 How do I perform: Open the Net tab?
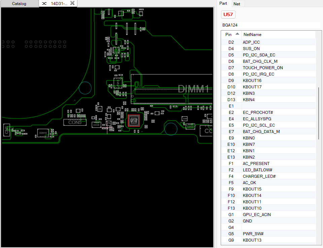click(237, 4)
